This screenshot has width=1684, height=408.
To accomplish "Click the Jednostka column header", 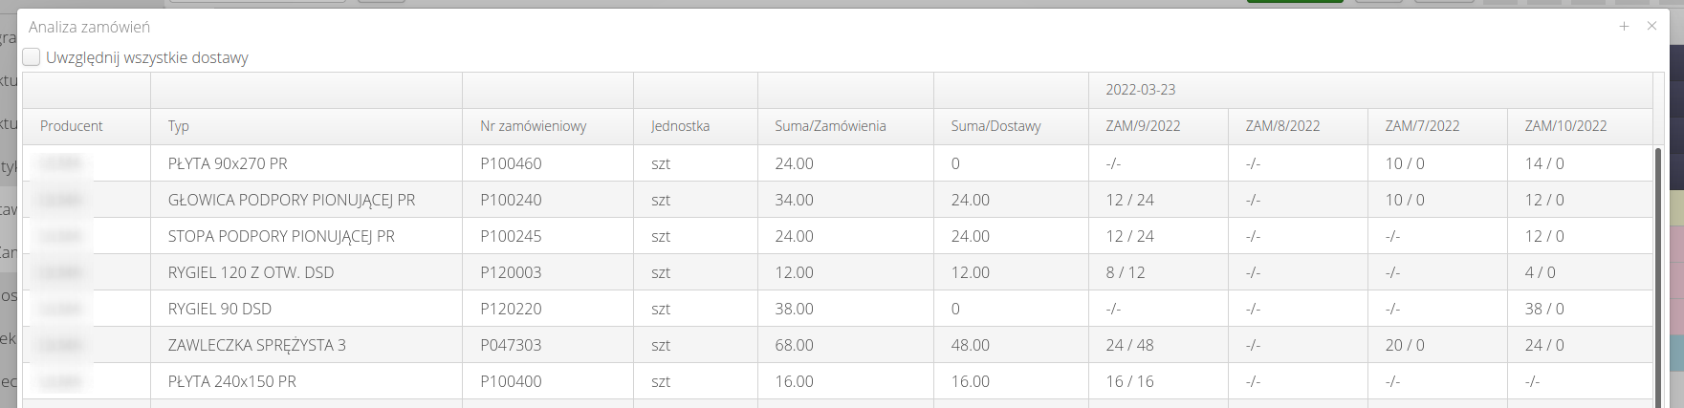I will click(x=680, y=126).
